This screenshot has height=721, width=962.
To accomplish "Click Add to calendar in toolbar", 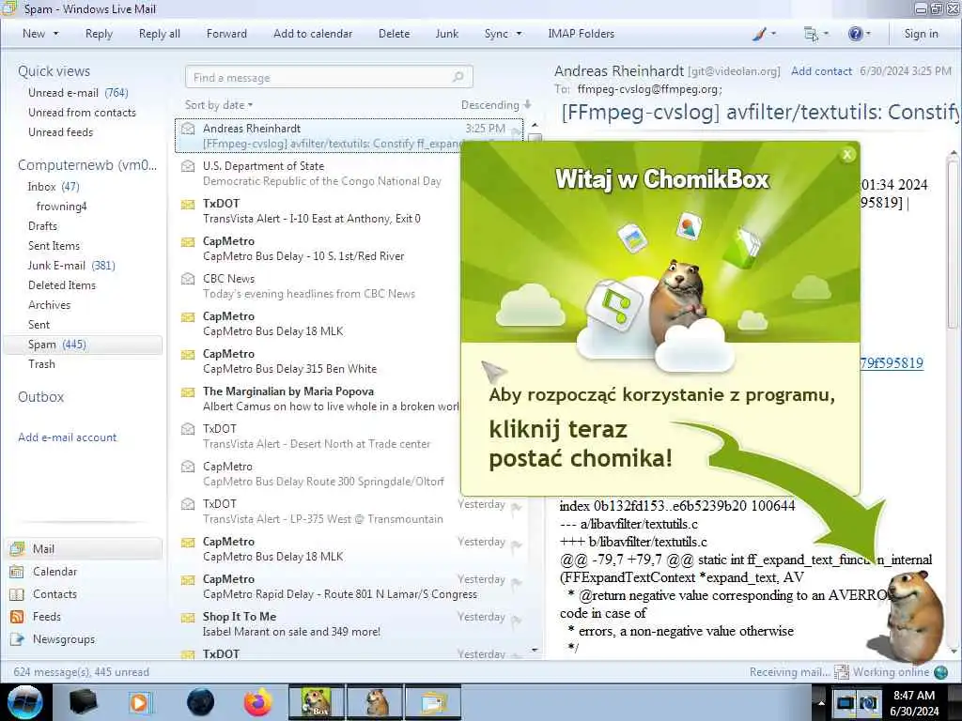I will point(313,34).
